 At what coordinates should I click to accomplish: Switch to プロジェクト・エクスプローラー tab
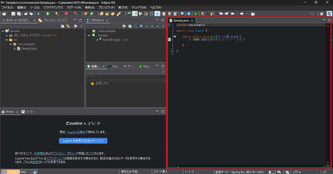pos(53,20)
